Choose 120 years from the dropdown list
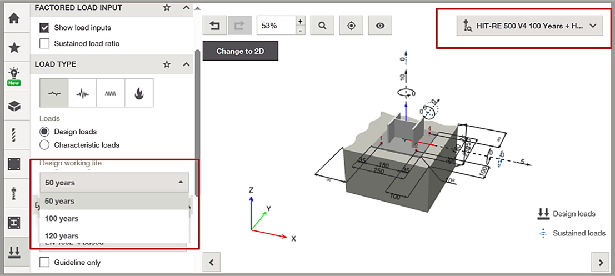Viewport: 615px width, 276px height. point(114,235)
